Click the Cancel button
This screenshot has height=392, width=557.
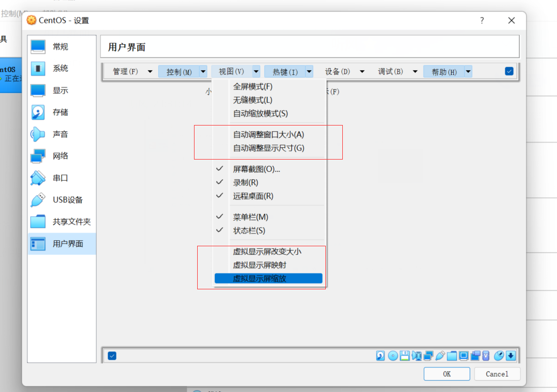pos(497,374)
